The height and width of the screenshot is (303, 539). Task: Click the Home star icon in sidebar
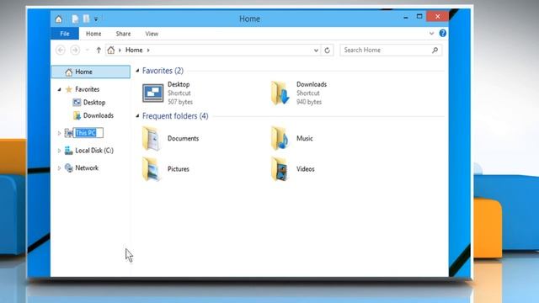coord(69,72)
